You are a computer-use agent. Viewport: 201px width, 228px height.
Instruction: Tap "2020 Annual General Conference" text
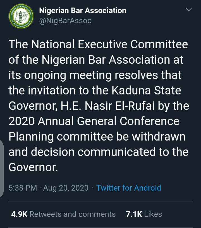coord(94,121)
